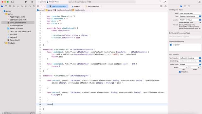Show the source control navigator

(6, 6)
